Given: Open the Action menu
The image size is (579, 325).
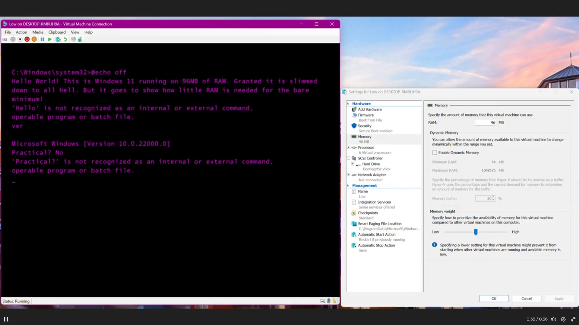Looking at the screenshot, I should (21, 32).
